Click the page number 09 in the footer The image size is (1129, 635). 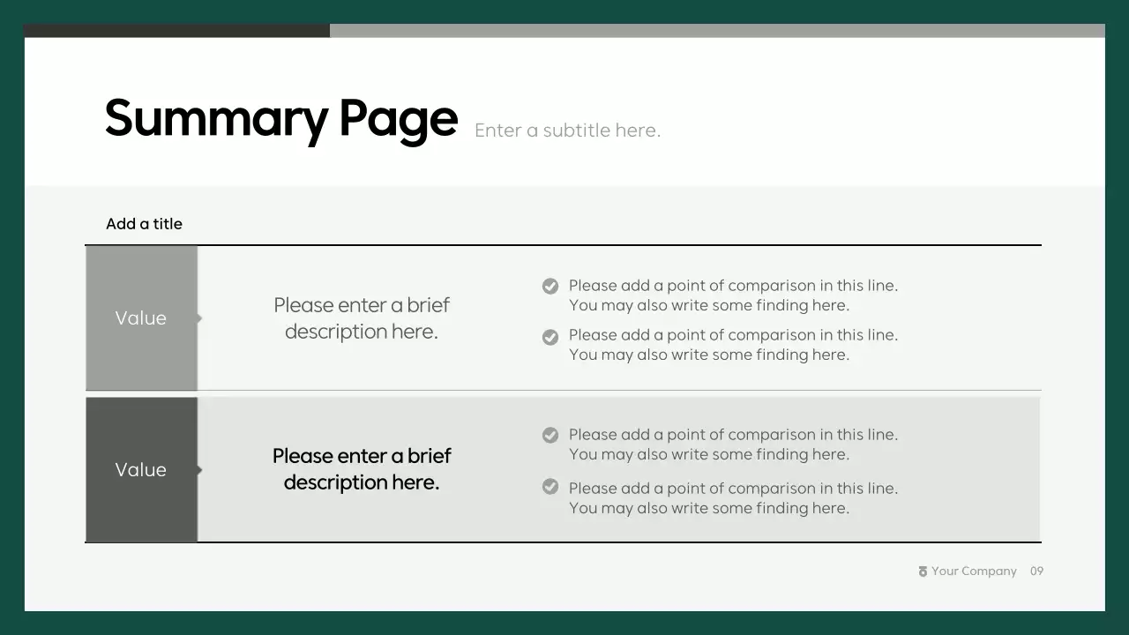click(x=1036, y=571)
